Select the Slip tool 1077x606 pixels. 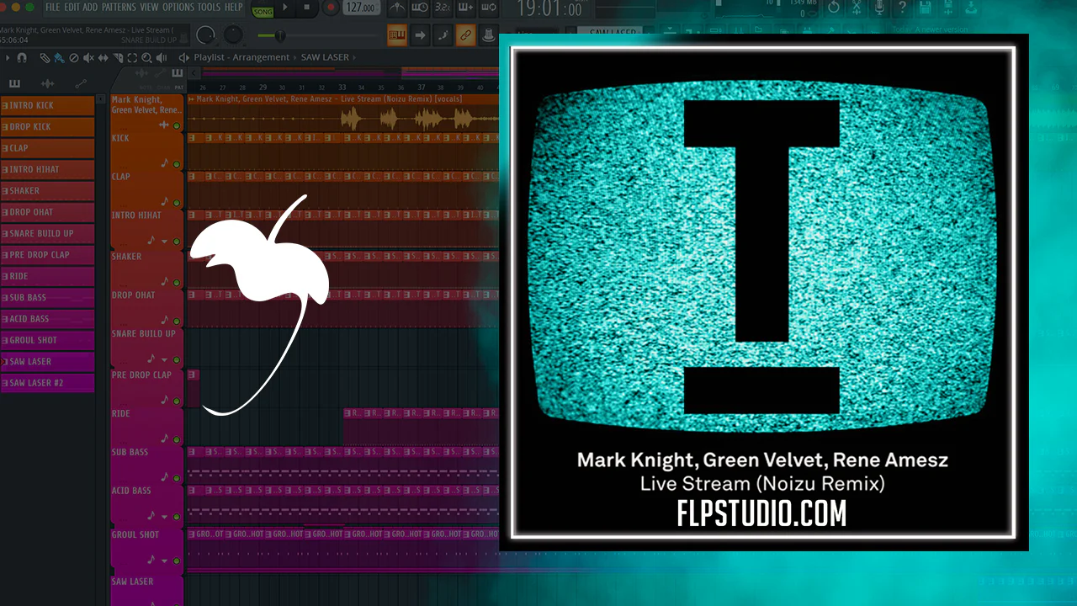[103, 58]
